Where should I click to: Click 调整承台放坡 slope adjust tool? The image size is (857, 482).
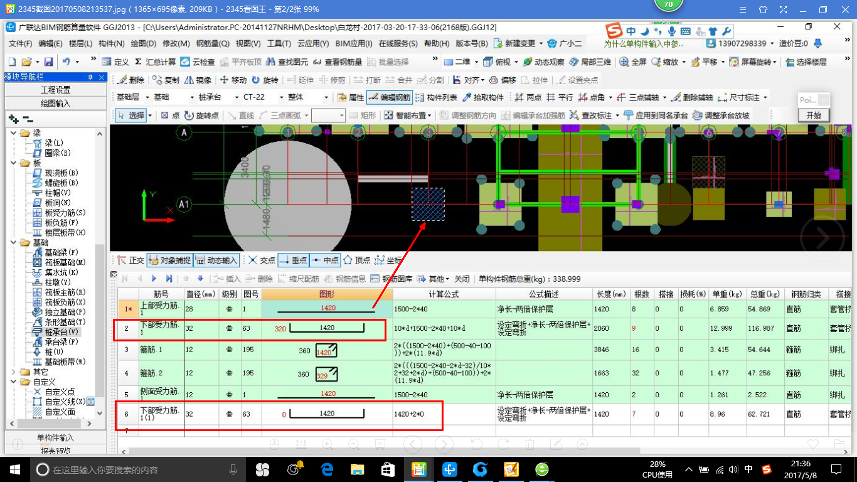pos(721,115)
